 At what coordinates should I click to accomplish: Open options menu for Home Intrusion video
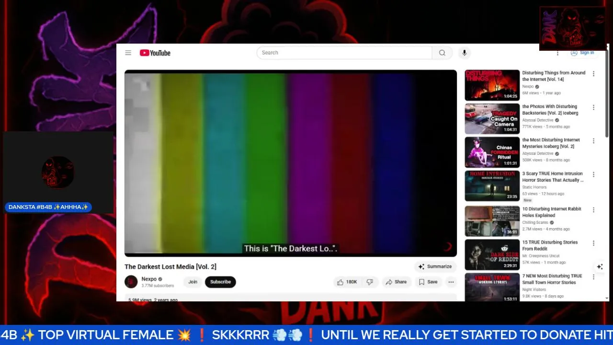(x=593, y=174)
